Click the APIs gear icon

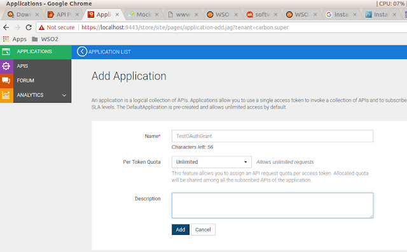point(6,66)
